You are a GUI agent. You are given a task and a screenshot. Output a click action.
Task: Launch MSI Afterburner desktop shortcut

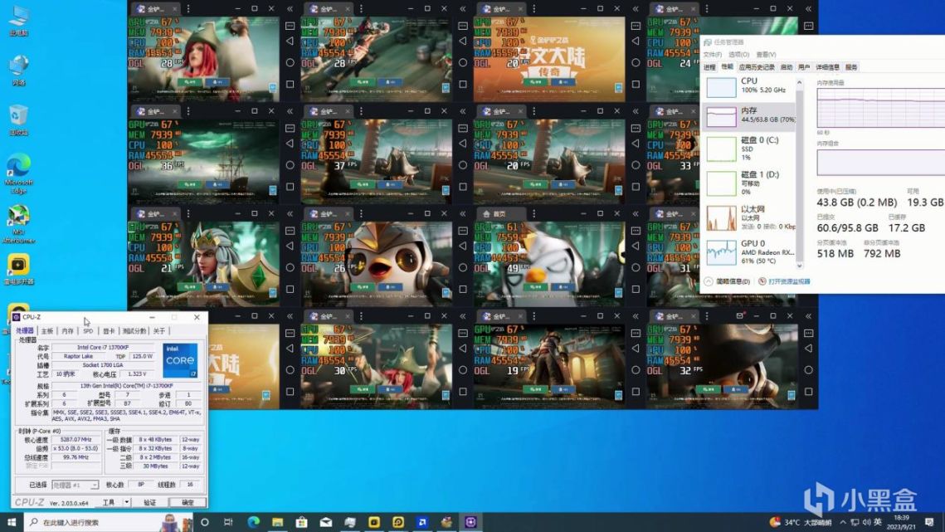[x=19, y=224]
